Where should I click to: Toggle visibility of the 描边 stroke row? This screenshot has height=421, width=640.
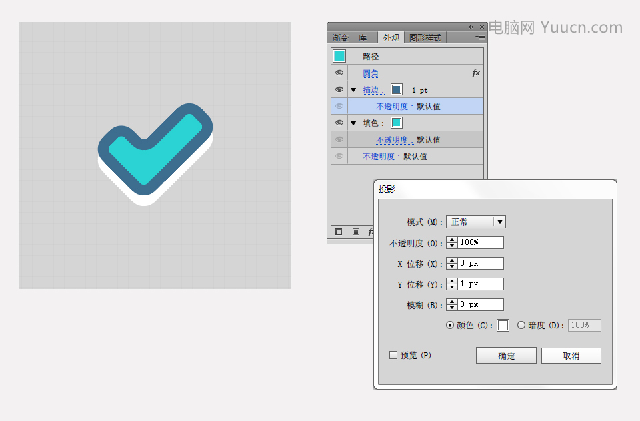(339, 89)
